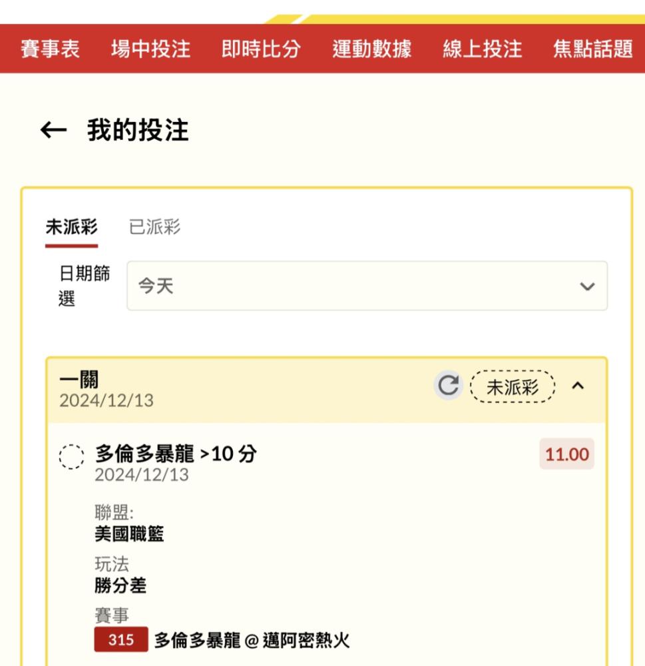Viewport: 645px width, 666px height.
Task: Click the 多倫多暴龍 >10 分 selection title
Action: click(176, 454)
